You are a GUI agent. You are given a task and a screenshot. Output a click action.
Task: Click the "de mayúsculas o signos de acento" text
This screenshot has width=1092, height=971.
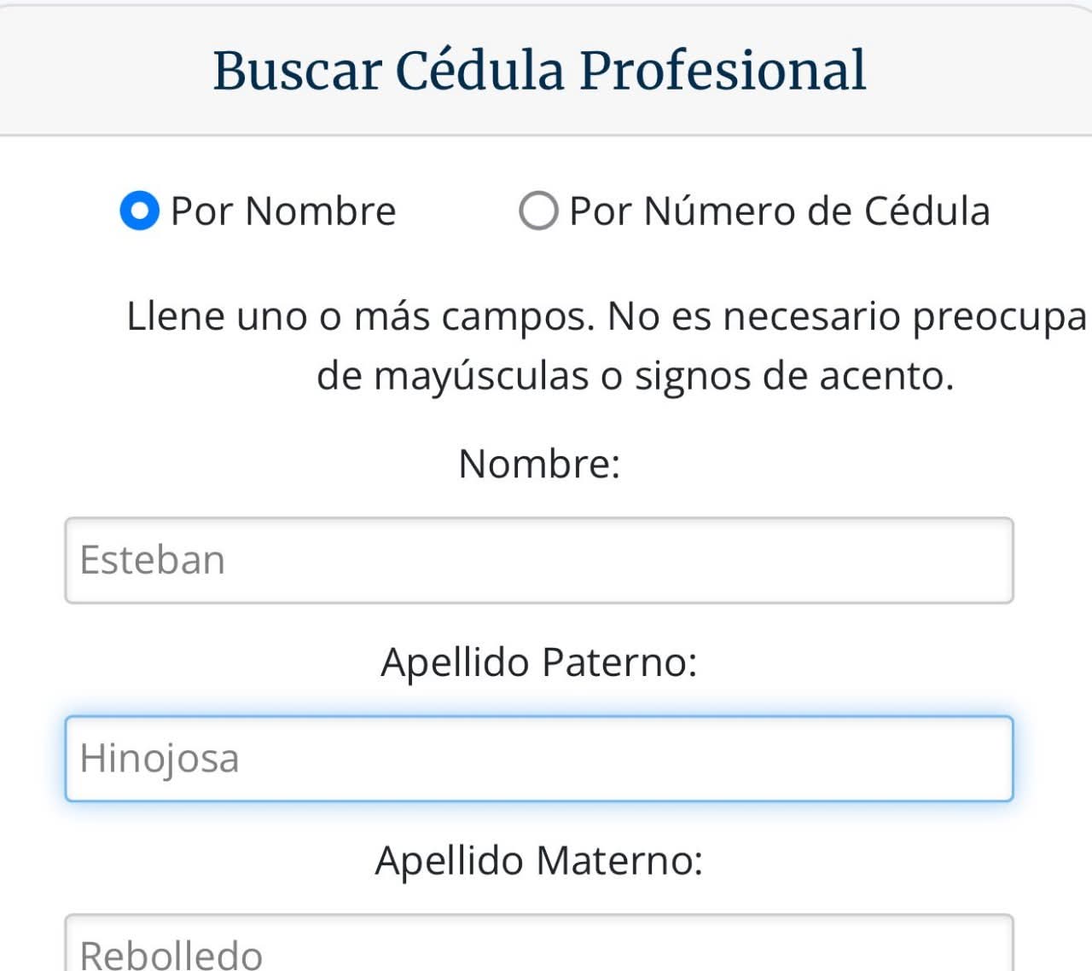pyautogui.click(x=635, y=376)
